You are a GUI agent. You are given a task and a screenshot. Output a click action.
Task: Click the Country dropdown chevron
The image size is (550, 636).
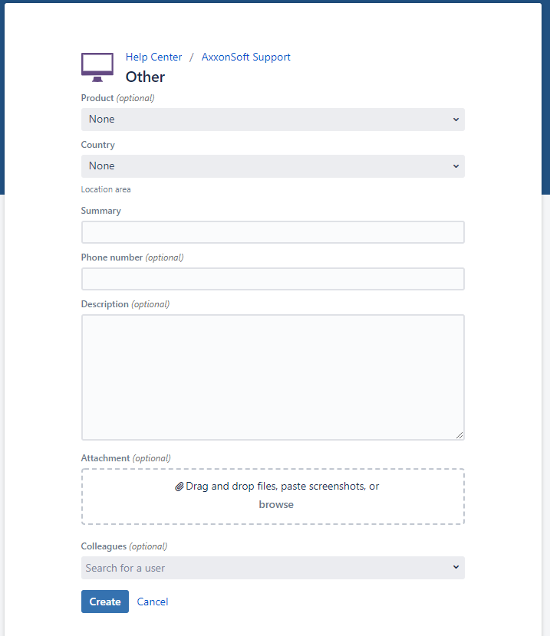click(456, 166)
